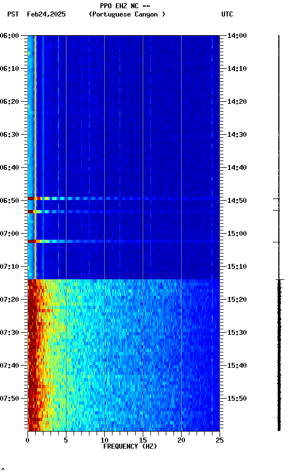303x475 pixels.
Task: Click the UTC '14:10' time label
Action: click(237, 69)
